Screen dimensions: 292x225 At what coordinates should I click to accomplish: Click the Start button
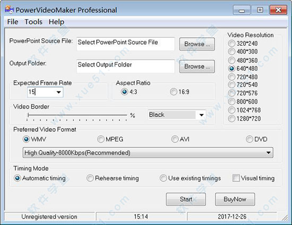[186, 199]
